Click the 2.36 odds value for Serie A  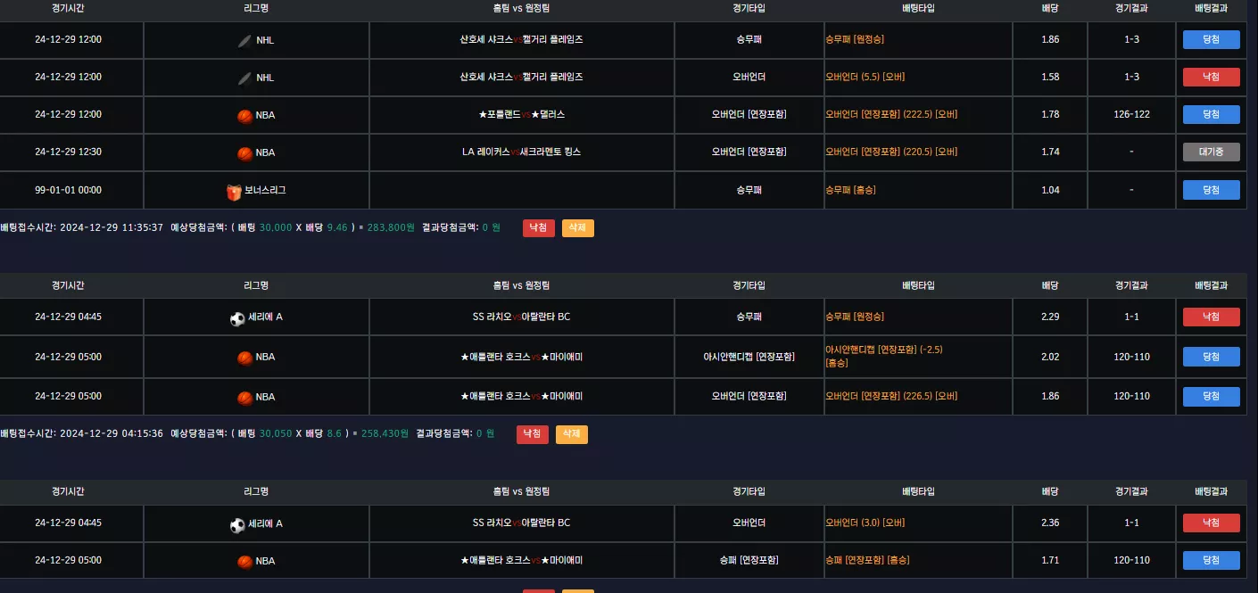click(x=1050, y=523)
